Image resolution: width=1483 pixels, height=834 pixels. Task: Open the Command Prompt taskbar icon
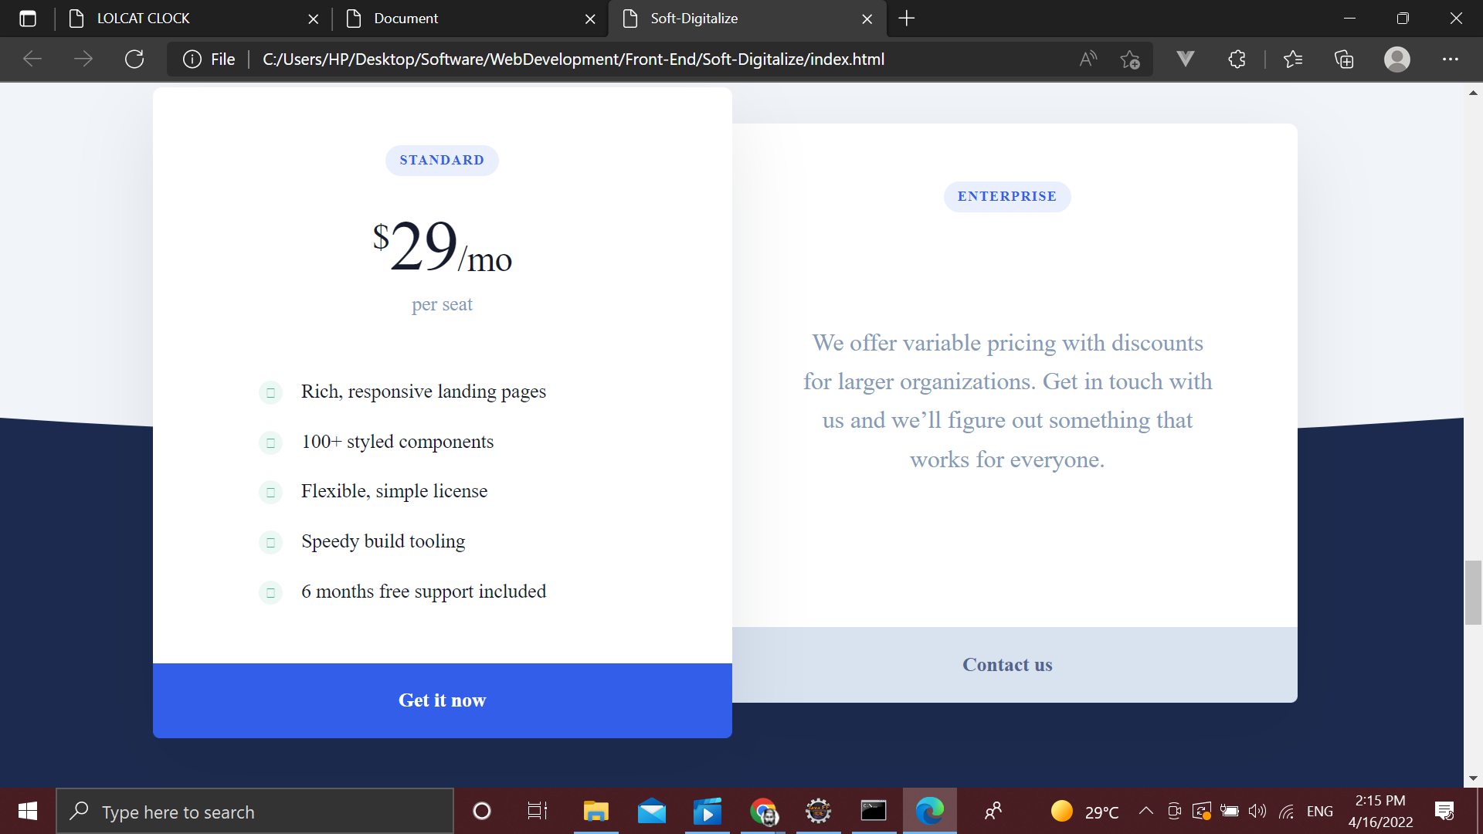point(874,811)
